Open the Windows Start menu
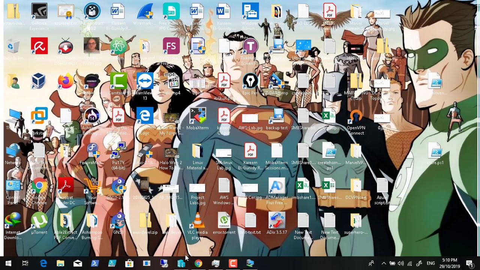 coord(8,263)
